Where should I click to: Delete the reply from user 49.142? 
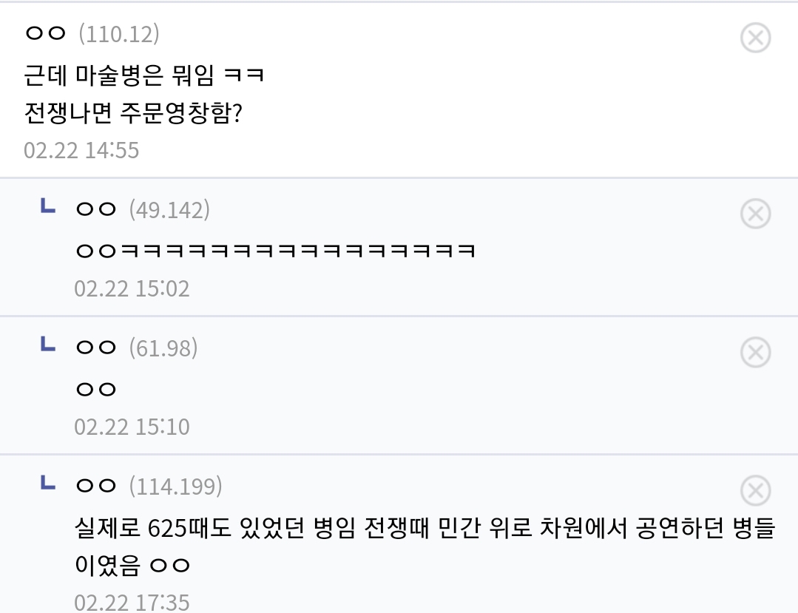755,214
